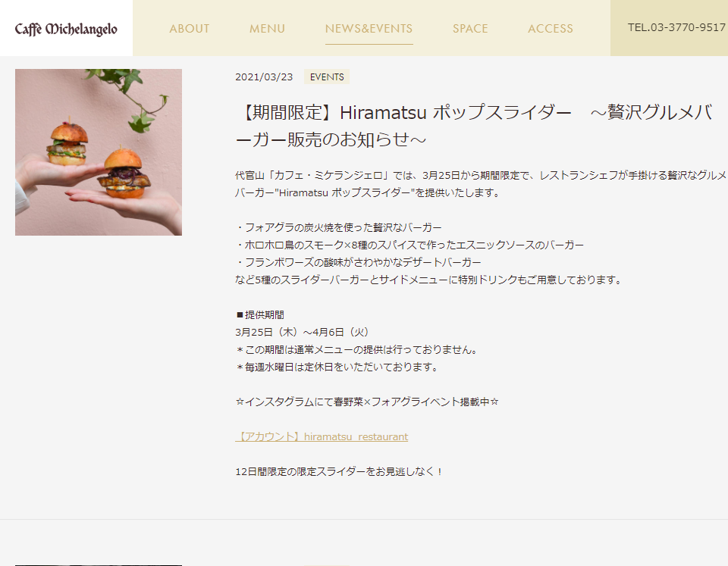Click the Caffè Michelangelo logo
The height and width of the screenshot is (566, 728).
[66, 30]
